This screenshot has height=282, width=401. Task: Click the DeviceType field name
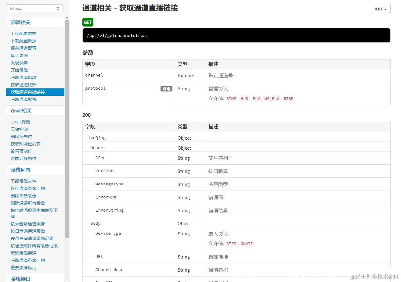pos(108,234)
